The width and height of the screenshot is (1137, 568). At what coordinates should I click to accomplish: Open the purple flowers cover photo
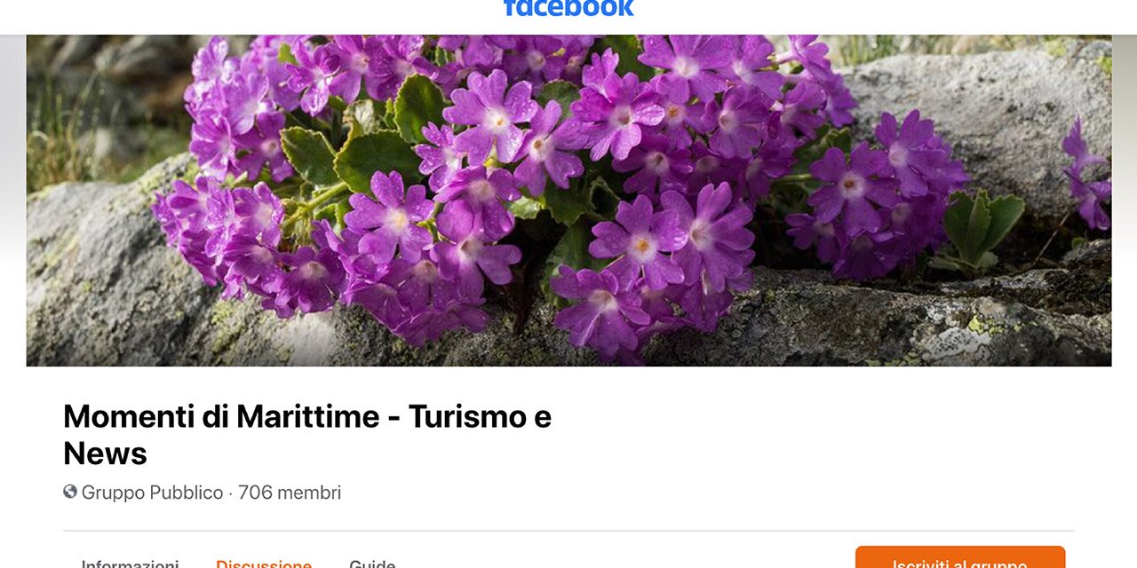coord(568,201)
